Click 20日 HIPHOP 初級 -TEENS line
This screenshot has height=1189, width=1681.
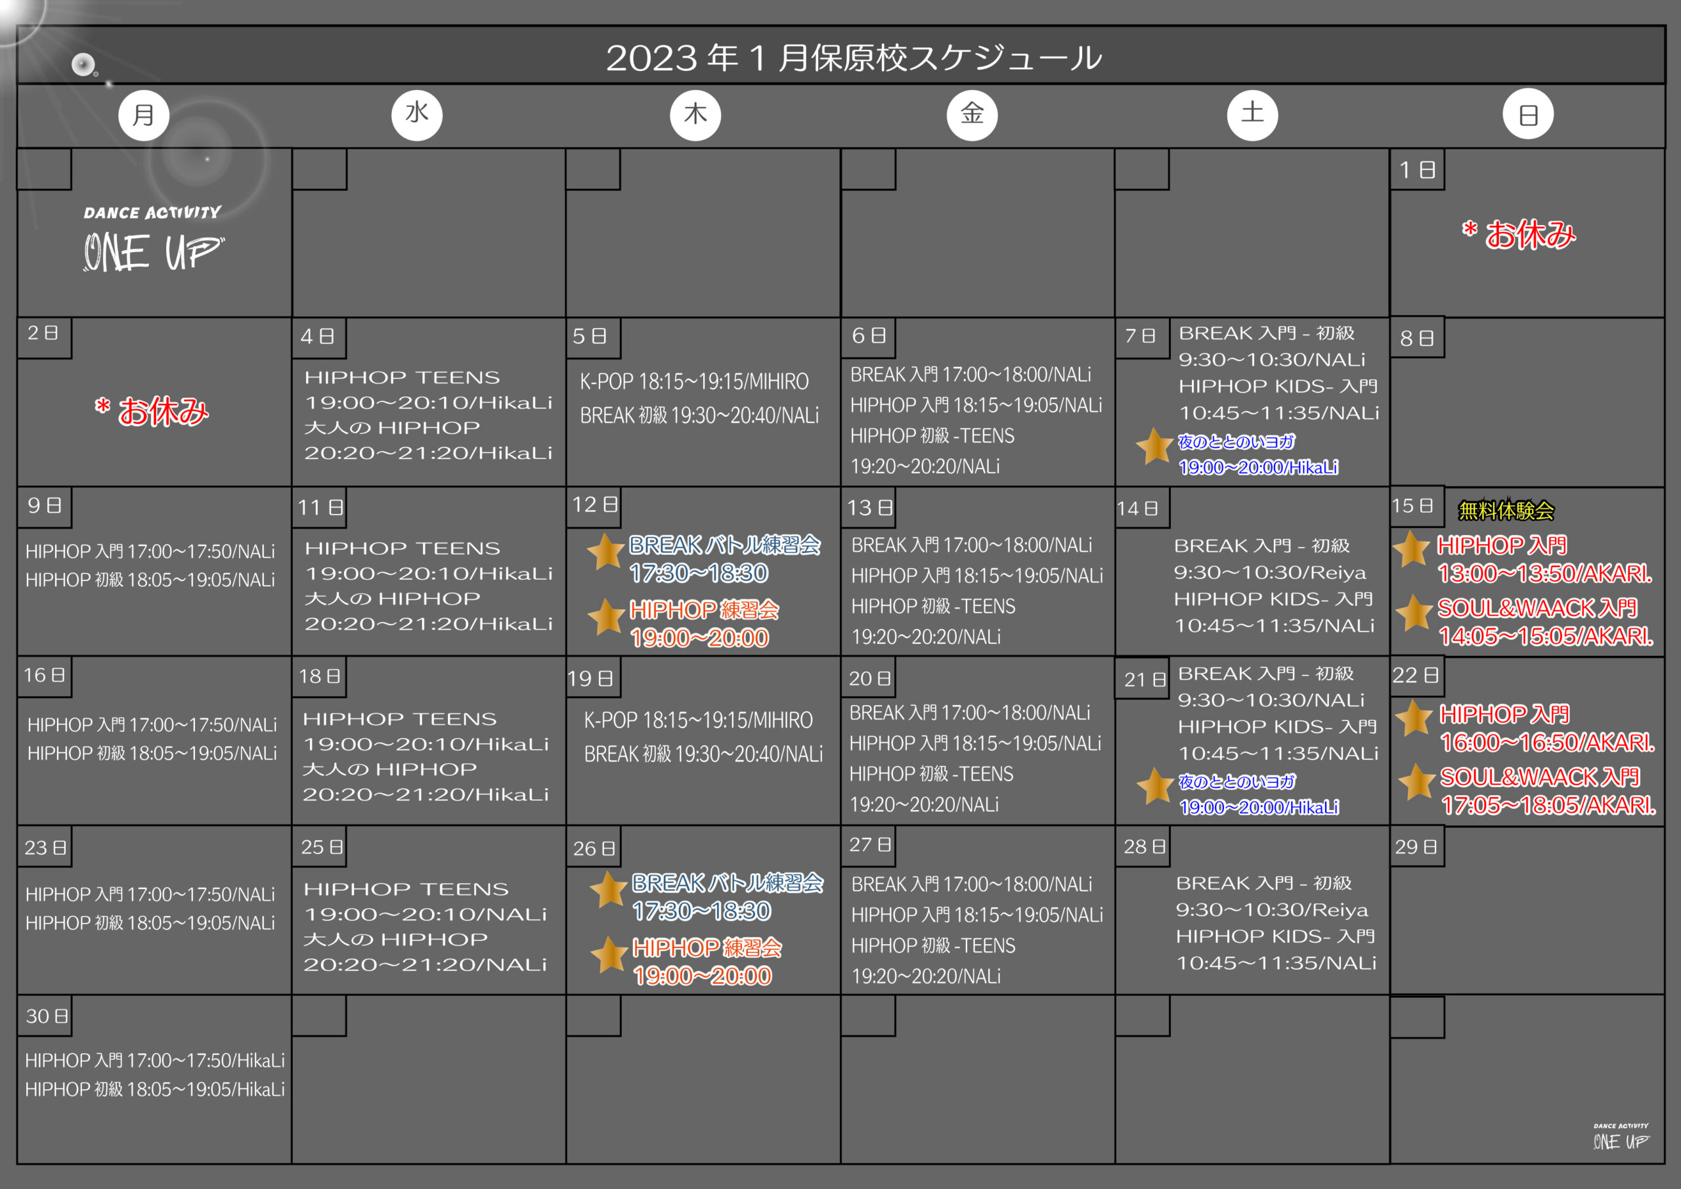[931, 774]
